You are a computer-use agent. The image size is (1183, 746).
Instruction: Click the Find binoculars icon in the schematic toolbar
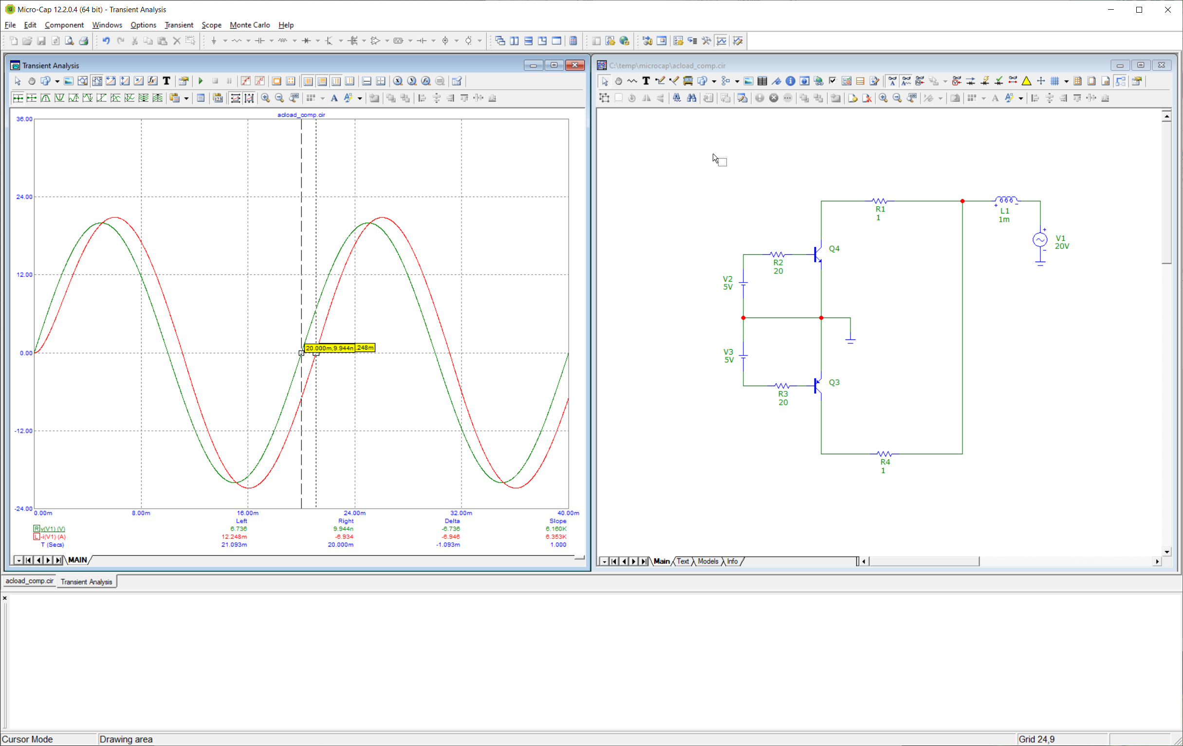(x=691, y=98)
